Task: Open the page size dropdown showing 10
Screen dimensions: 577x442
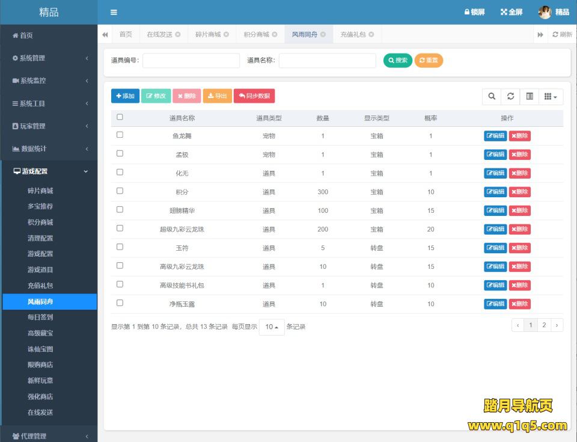Action: click(272, 327)
